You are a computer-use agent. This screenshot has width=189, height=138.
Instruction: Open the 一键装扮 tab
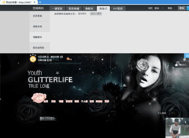(x=57, y=9)
